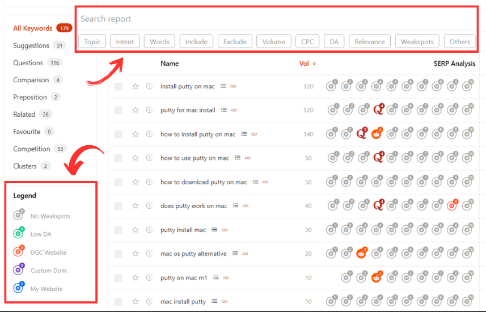The height and width of the screenshot is (312, 486).
Task: Check the 'install putty on mac' row checkbox
Action: 118,86
